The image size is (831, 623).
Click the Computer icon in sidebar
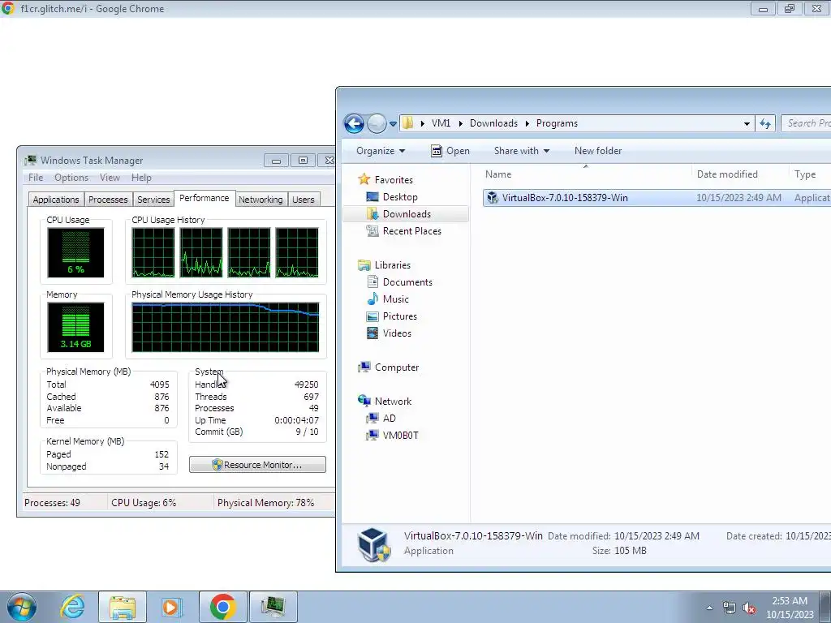[x=364, y=367]
